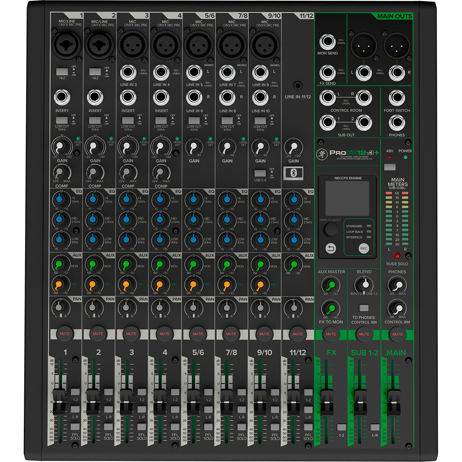
Task: Click the LINE IN 4 jack
Action: pos(161,73)
